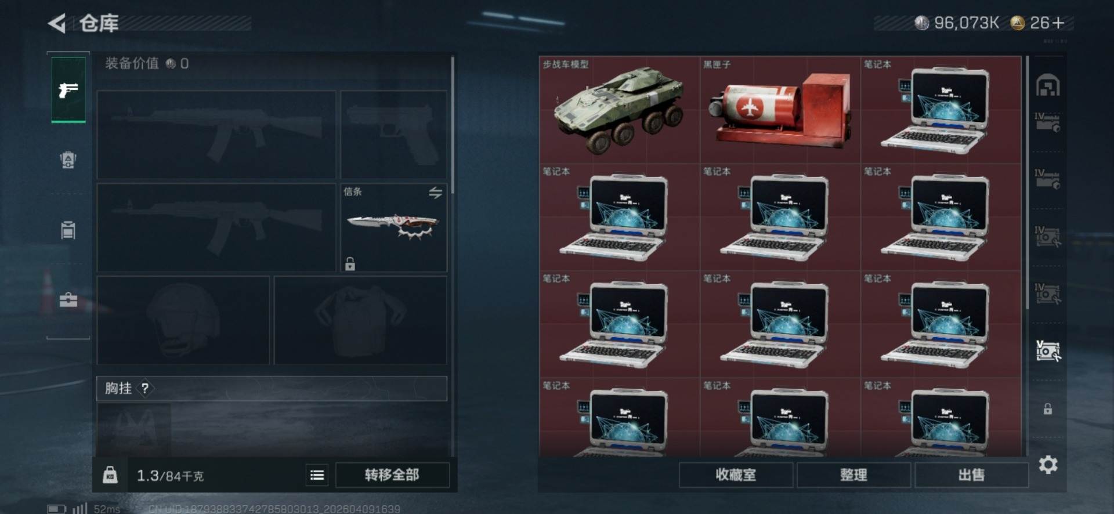Open the briefcase safe-box tab icon
The height and width of the screenshot is (514, 1114).
point(68,299)
